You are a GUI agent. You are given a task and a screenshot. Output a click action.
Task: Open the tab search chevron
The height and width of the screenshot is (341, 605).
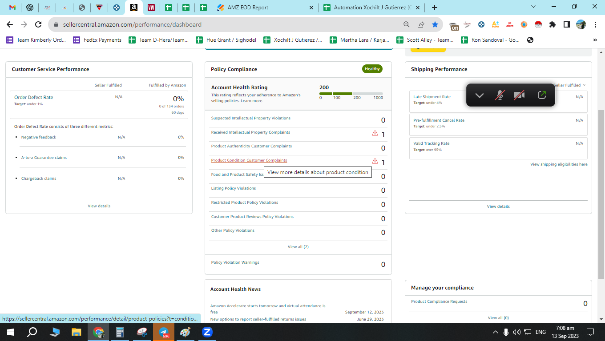click(x=533, y=7)
